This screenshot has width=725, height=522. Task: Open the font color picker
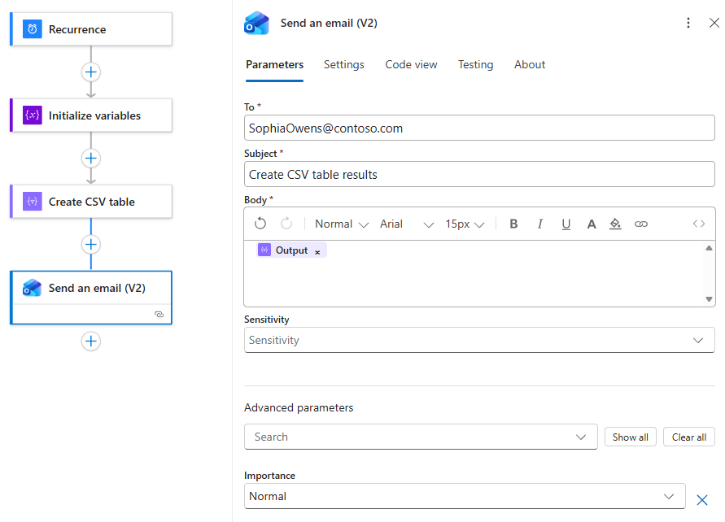point(592,224)
